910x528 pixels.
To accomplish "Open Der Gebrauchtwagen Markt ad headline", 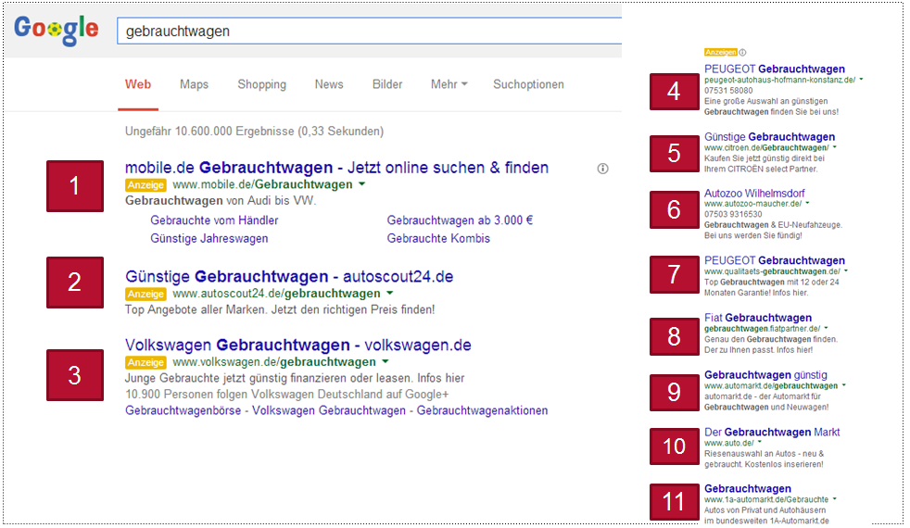I will (x=772, y=433).
